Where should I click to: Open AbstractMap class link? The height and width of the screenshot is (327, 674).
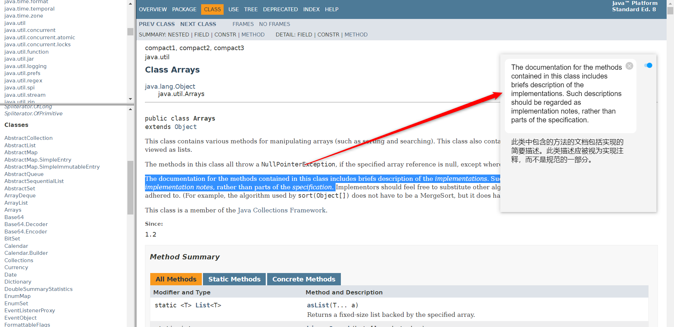(x=21, y=152)
